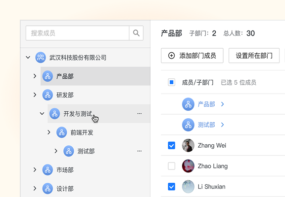Click the name Li Shuxian
285x197 pixels.
coord(212,187)
